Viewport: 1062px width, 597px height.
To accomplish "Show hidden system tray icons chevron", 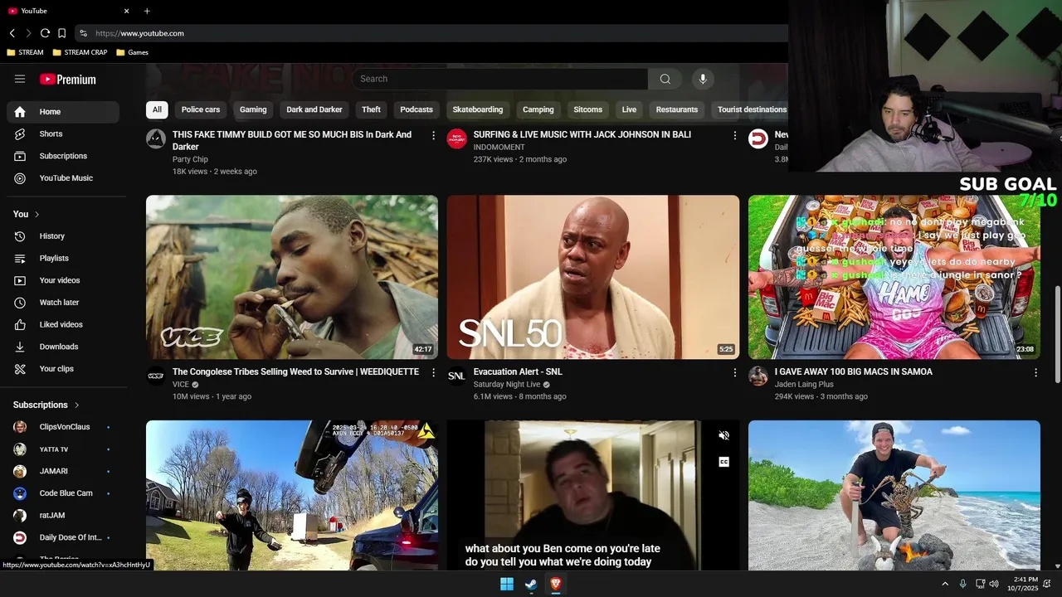I will 944,585.
